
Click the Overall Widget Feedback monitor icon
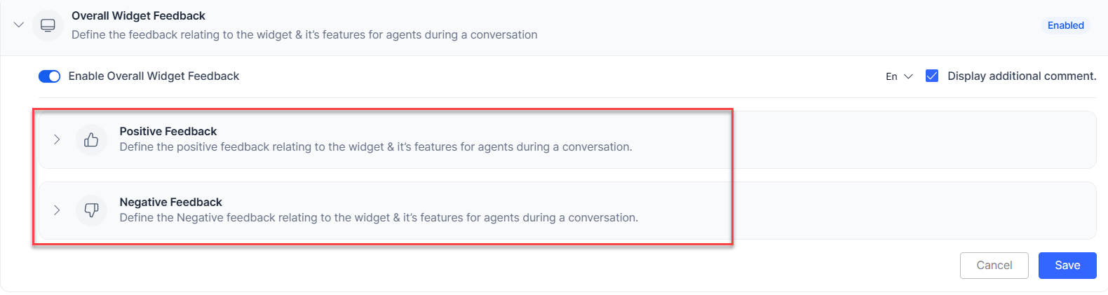[x=48, y=25]
